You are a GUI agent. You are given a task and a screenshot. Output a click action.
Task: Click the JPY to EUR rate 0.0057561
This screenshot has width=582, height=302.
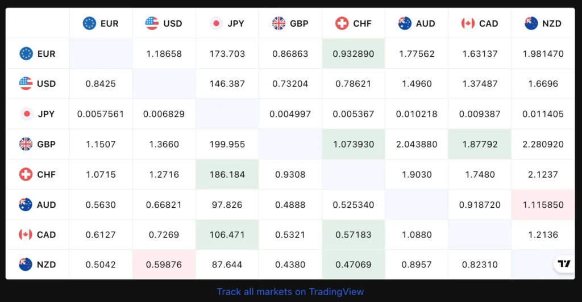click(x=101, y=114)
